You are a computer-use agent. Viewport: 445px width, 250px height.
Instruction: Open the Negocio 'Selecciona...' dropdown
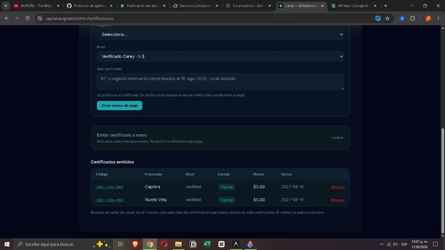[220, 34]
